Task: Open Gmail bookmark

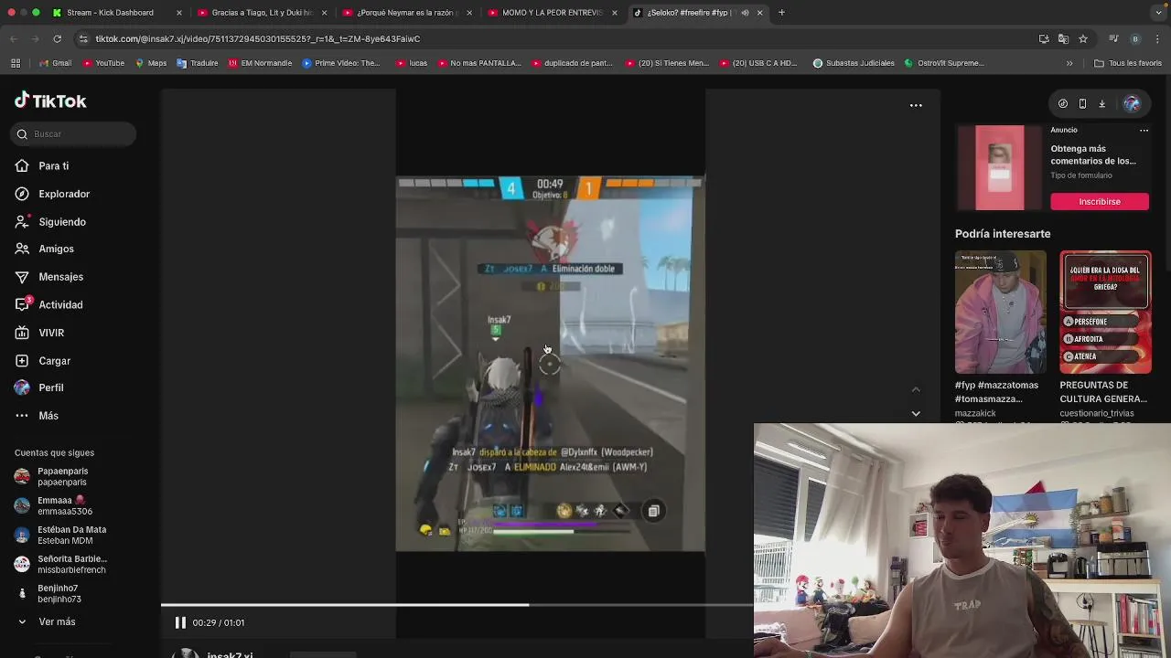Action: coord(55,63)
